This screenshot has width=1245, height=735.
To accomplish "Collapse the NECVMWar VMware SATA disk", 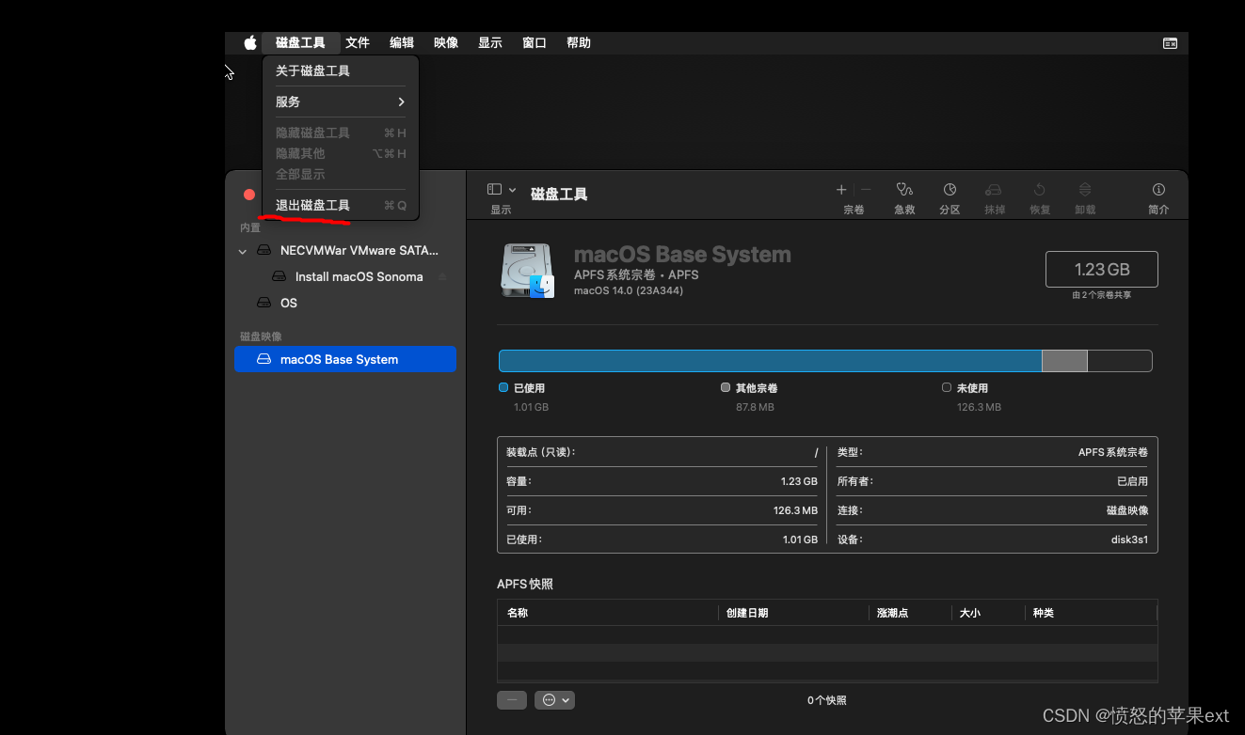I will coord(243,251).
